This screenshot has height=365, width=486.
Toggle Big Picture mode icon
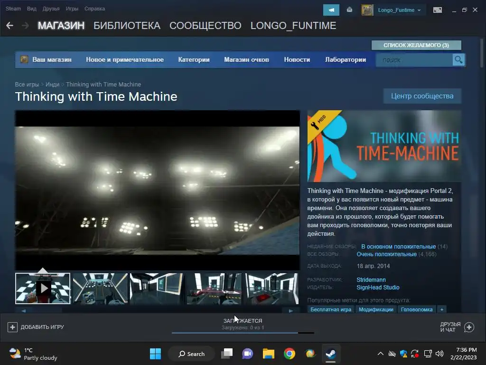coord(437,10)
